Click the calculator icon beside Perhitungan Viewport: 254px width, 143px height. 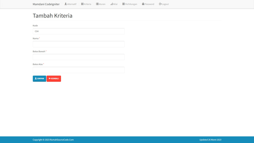coord(124,4)
